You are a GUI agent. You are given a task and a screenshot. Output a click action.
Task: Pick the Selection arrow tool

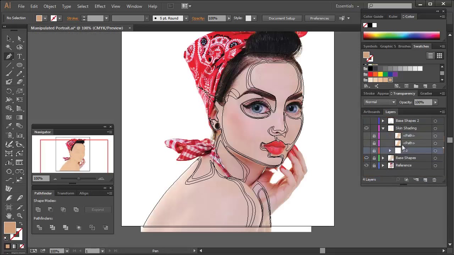pyautogui.click(x=9, y=38)
